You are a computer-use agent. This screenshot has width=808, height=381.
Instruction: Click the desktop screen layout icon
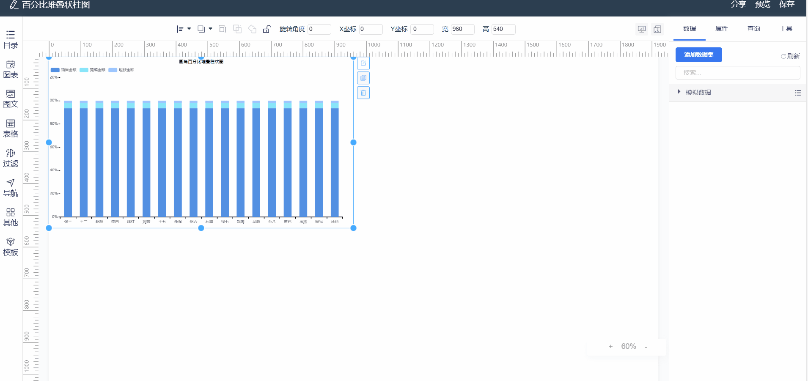point(642,29)
